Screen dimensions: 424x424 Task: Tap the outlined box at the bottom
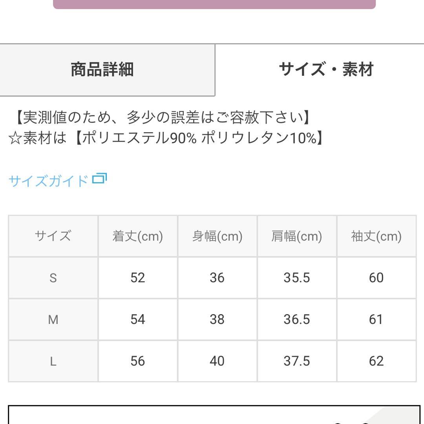pos(214,415)
